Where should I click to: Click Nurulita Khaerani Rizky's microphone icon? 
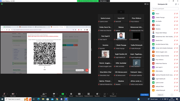coord(175,44)
